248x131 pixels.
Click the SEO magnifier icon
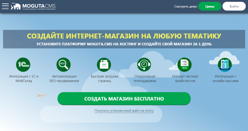(64, 65)
